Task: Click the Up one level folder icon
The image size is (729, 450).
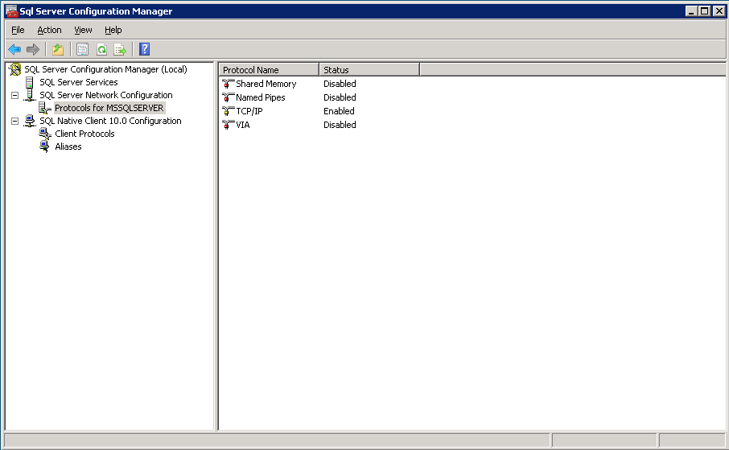Action: [x=58, y=49]
